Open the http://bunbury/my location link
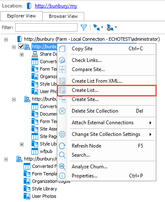Screen dimensions: 165x202 click(x=56, y=6)
